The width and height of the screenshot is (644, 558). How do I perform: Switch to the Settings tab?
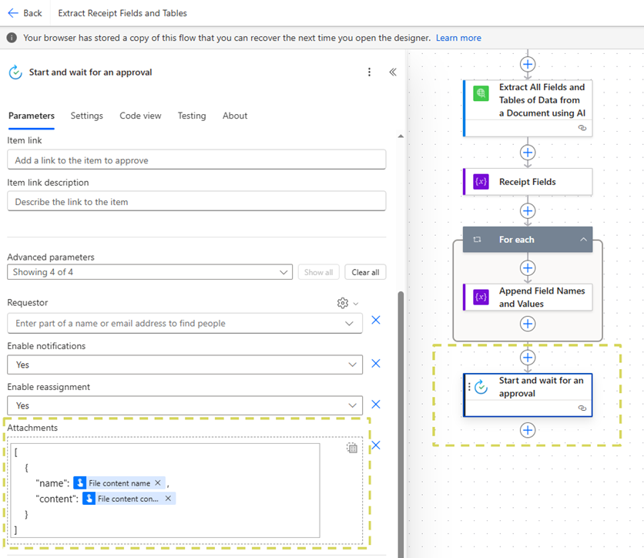coord(86,116)
